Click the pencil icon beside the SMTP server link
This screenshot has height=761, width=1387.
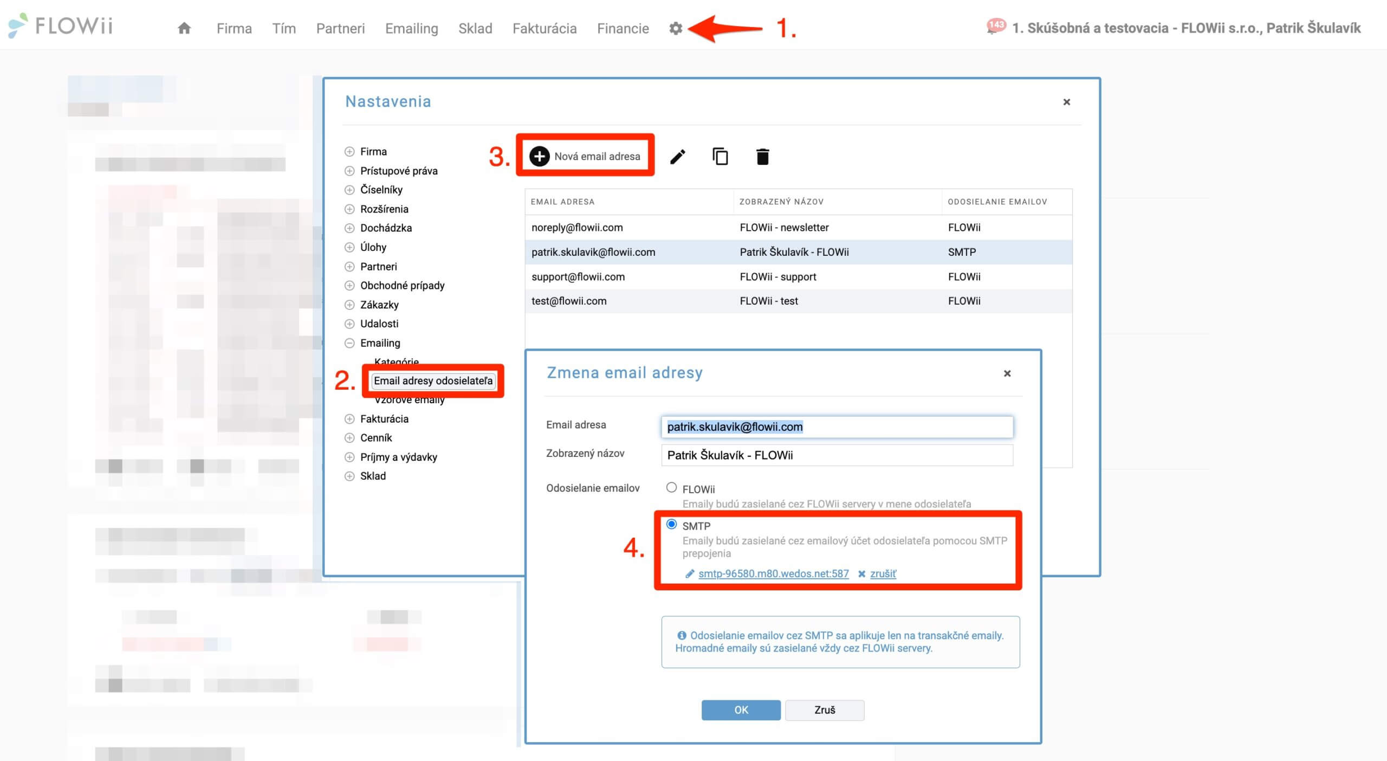click(689, 573)
